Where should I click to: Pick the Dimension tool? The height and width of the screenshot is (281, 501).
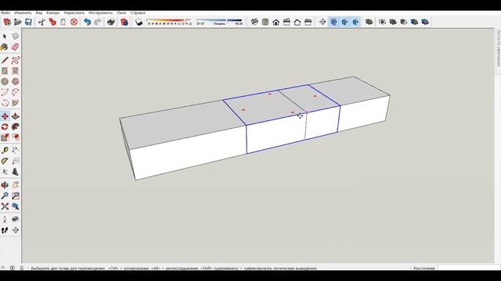tap(15, 151)
